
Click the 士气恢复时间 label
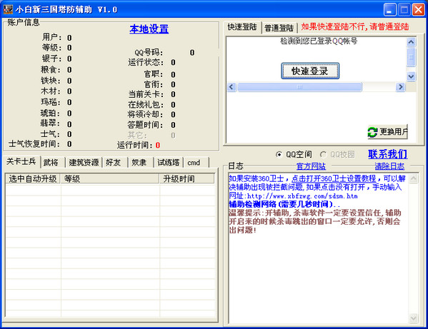pyautogui.click(x=34, y=143)
